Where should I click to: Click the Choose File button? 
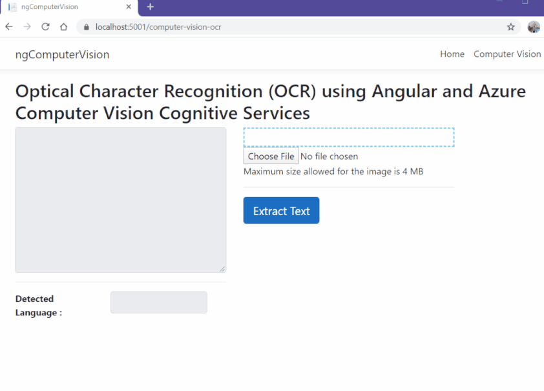click(x=270, y=156)
